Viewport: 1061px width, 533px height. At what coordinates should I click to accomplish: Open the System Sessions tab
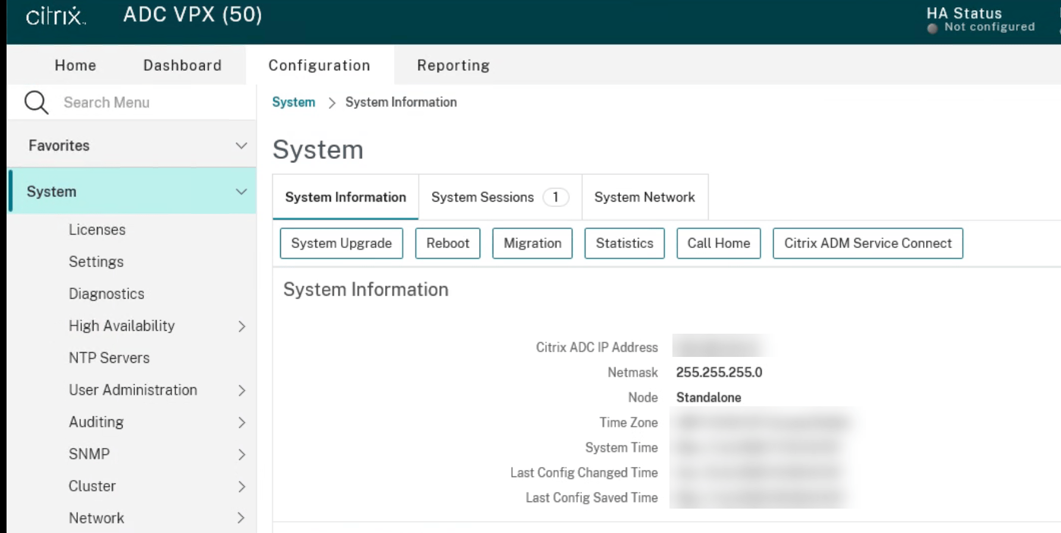pyautogui.click(x=500, y=197)
